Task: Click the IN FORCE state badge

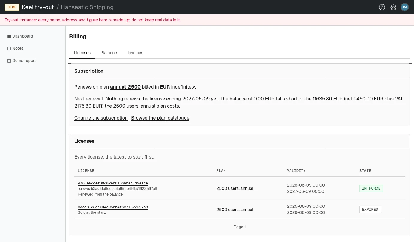Action: click(x=371, y=188)
